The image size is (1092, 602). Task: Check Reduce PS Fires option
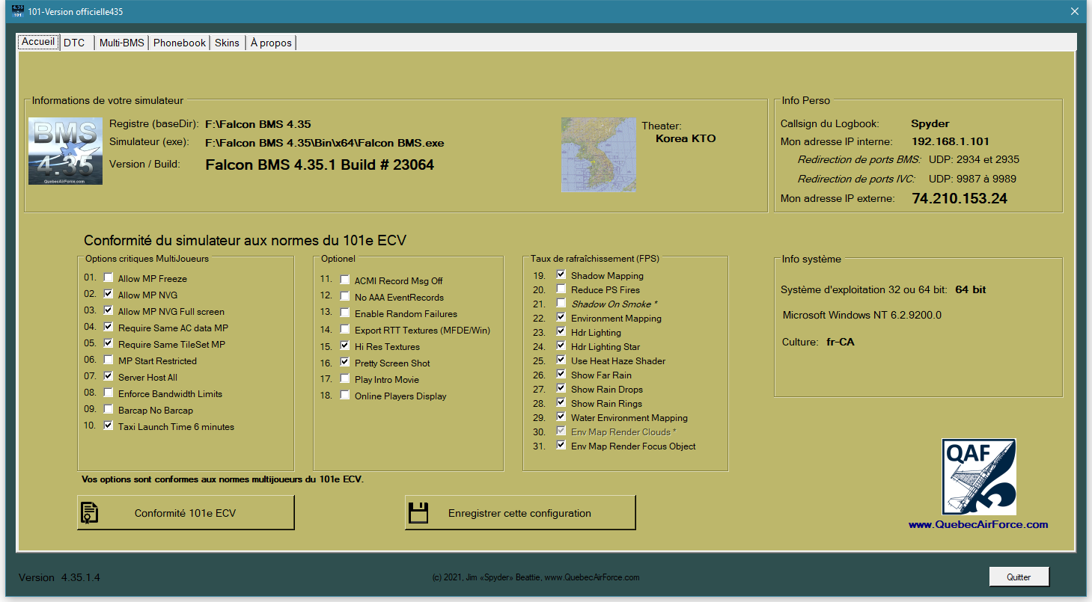coord(561,289)
